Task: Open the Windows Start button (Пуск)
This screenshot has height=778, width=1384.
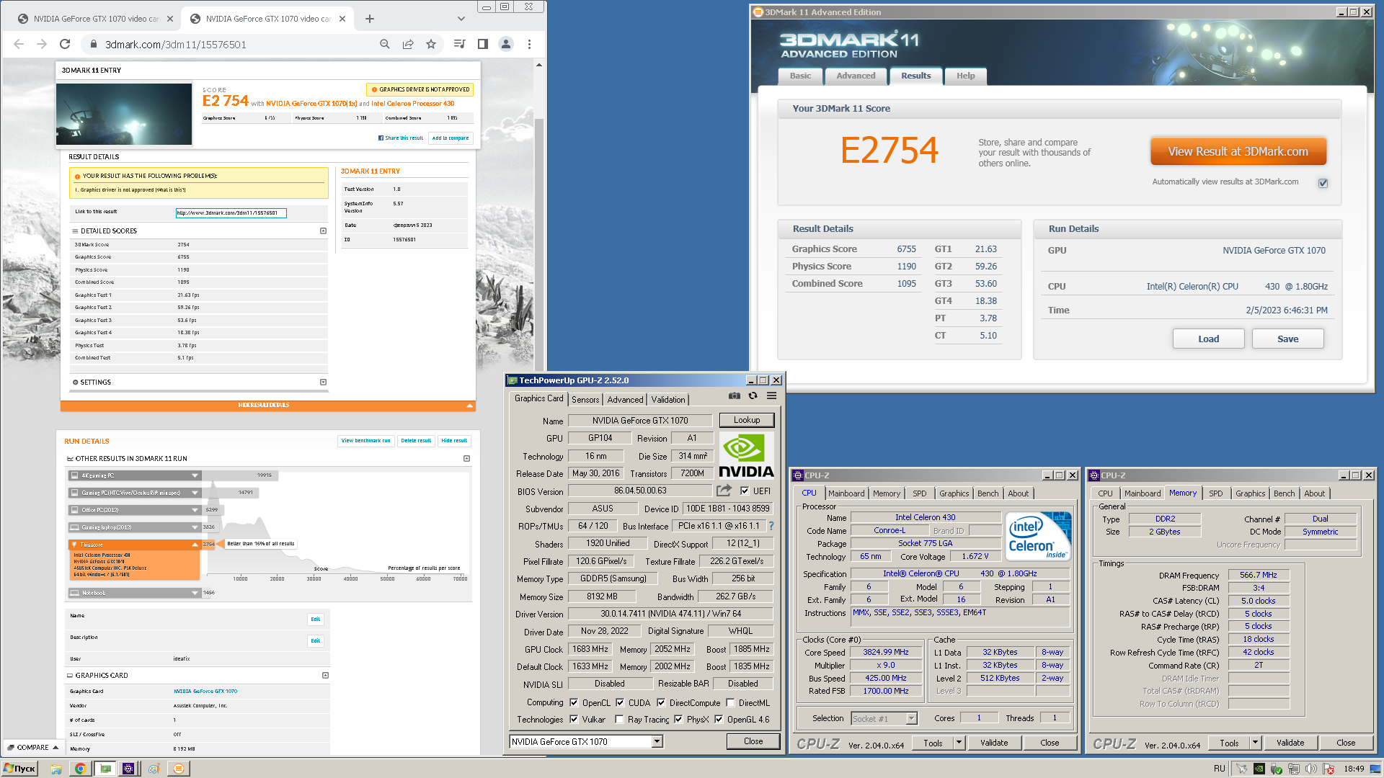Action: 19,769
